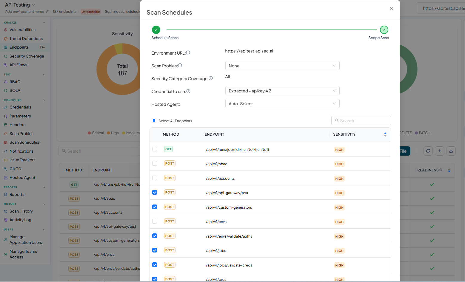
Task: Close the Scan Schedules dialog
Action: [392, 9]
